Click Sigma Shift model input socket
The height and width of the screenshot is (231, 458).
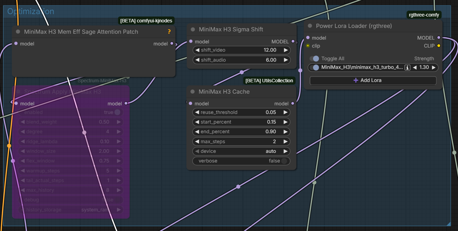coord(191,42)
